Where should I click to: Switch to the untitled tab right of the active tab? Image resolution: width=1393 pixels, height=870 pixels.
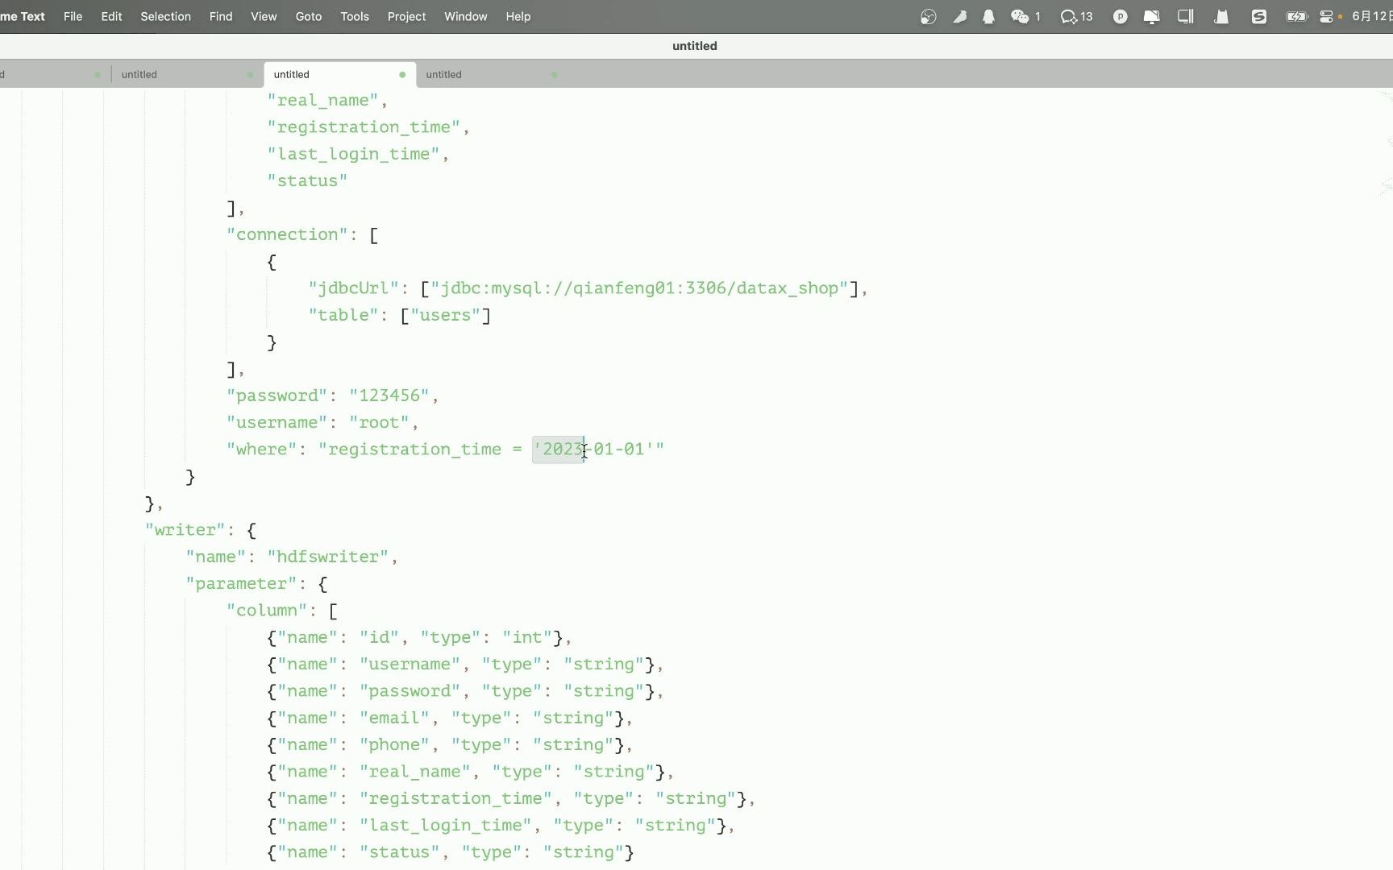tap(492, 74)
